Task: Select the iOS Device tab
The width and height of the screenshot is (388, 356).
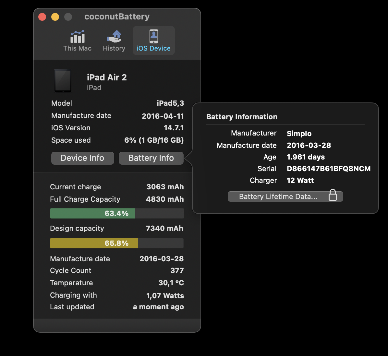Action: (154, 41)
